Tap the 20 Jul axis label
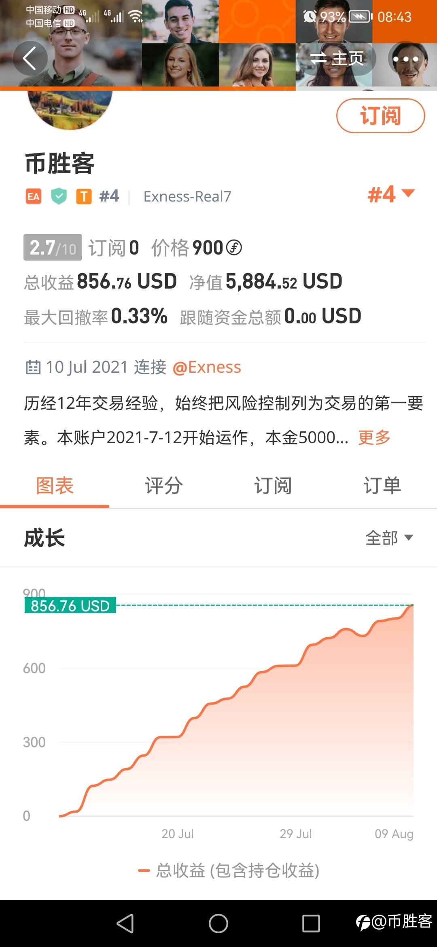437x947 pixels. point(178,834)
